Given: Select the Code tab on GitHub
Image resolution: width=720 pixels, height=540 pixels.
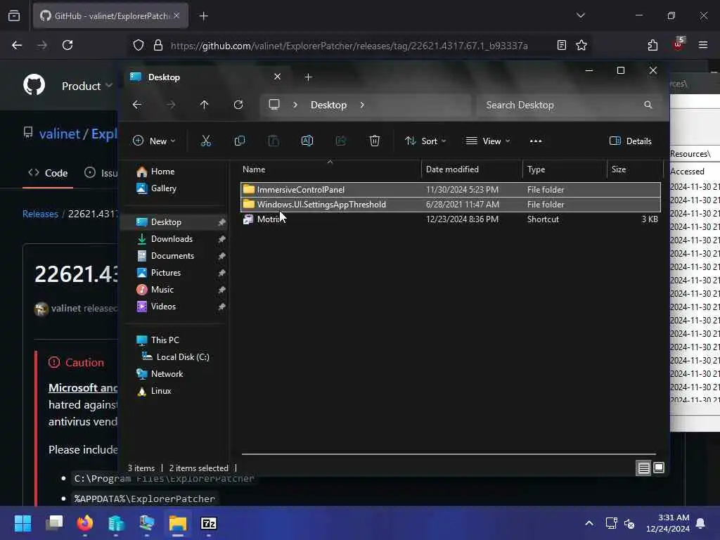Looking at the screenshot, I should coord(48,173).
